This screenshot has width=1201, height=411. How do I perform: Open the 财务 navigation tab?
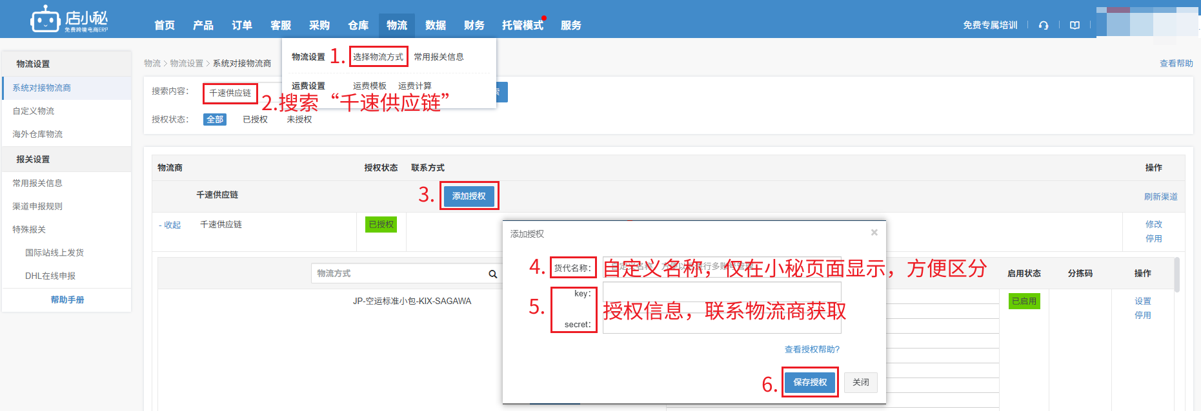[474, 25]
